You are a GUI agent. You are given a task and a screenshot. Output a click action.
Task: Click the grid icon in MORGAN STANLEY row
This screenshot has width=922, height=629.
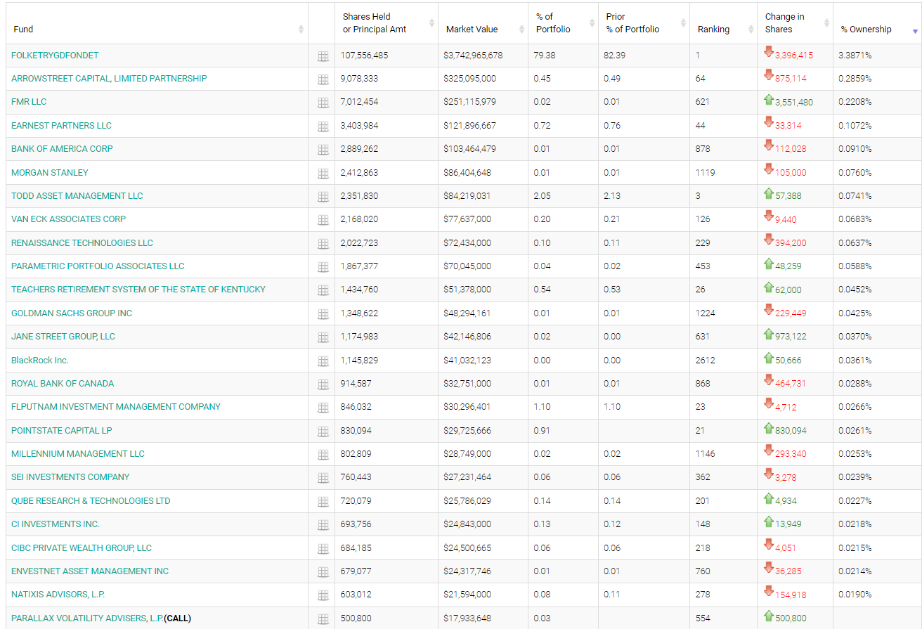click(323, 174)
